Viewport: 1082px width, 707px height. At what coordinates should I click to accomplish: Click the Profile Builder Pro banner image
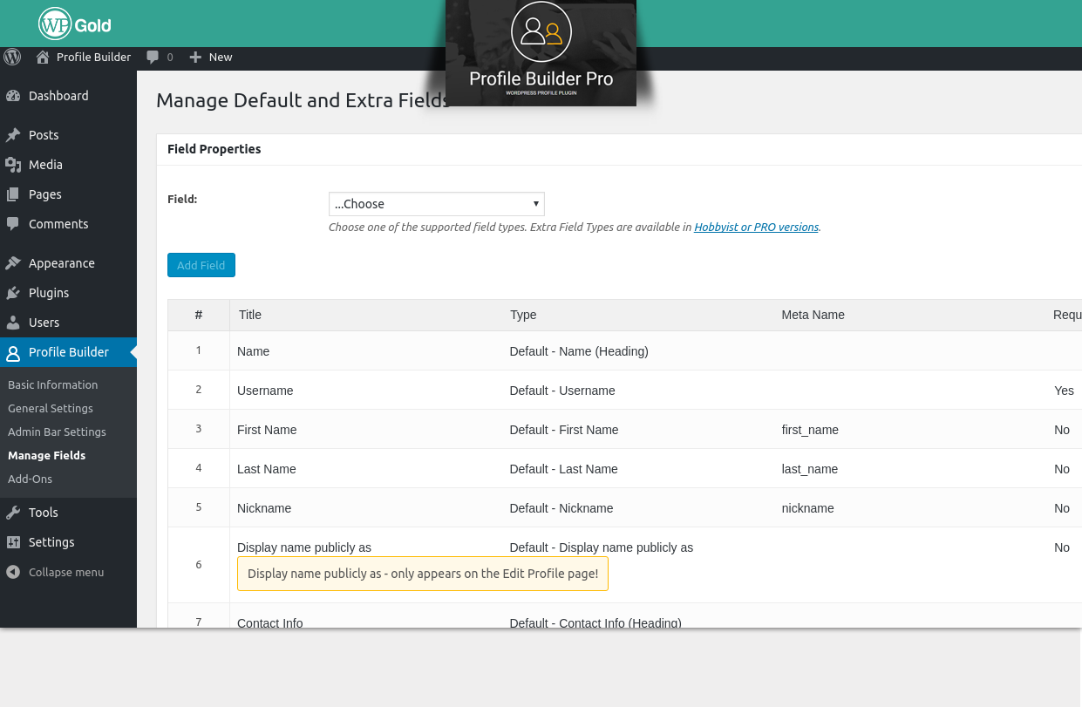tap(541, 52)
